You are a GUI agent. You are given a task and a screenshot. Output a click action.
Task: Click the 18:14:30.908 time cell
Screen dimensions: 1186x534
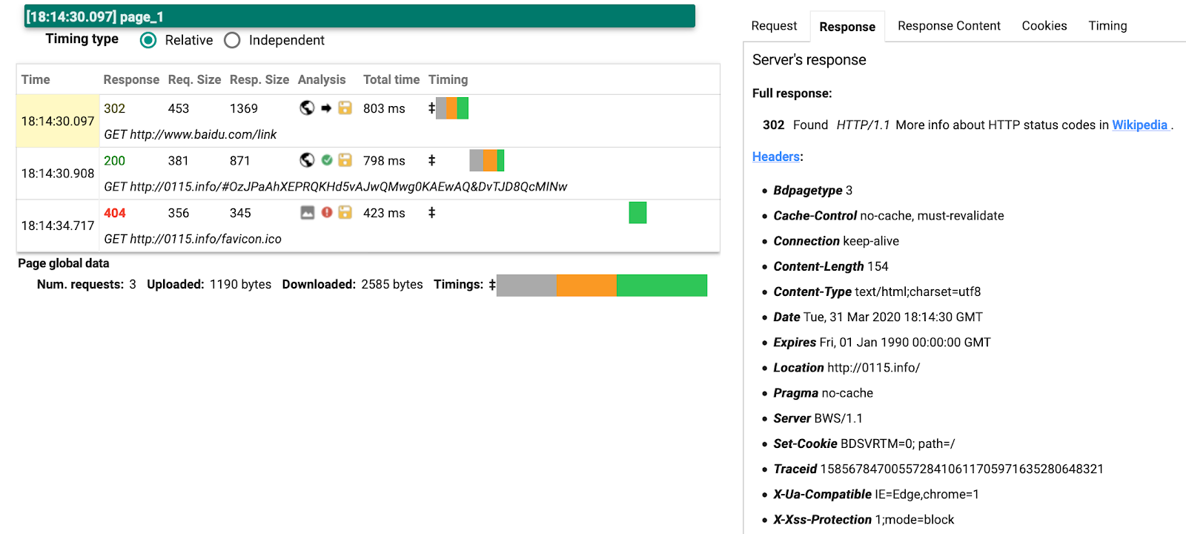click(x=58, y=174)
